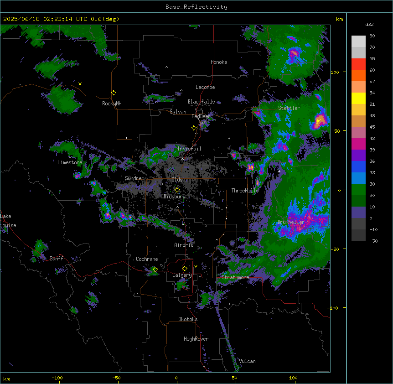The image size is (393, 384).
Task: Click the yellow diamond marker below RedDeer
Action: (194, 128)
